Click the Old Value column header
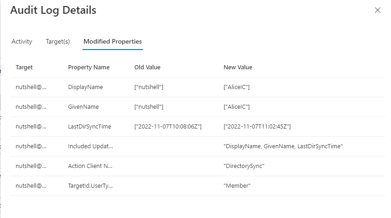 [147, 67]
